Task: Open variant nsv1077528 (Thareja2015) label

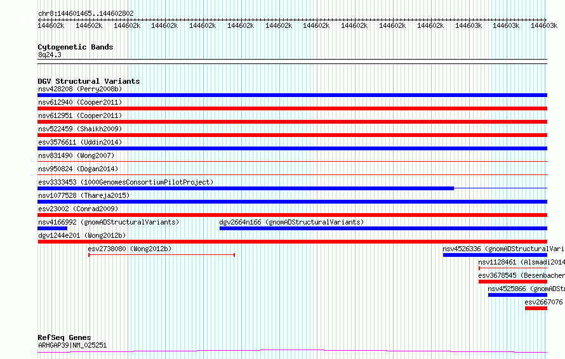Action: click(84, 195)
